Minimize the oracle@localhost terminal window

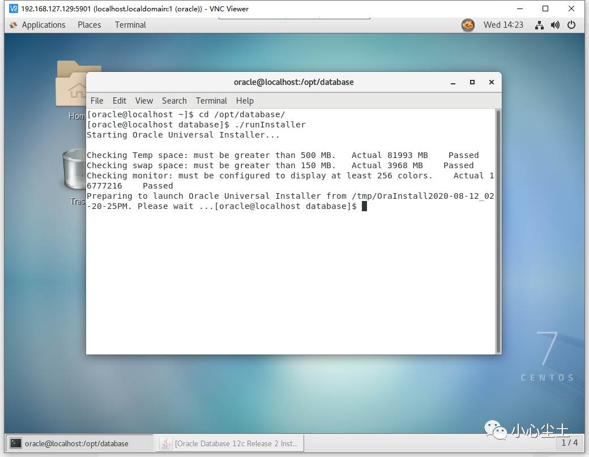tap(453, 82)
